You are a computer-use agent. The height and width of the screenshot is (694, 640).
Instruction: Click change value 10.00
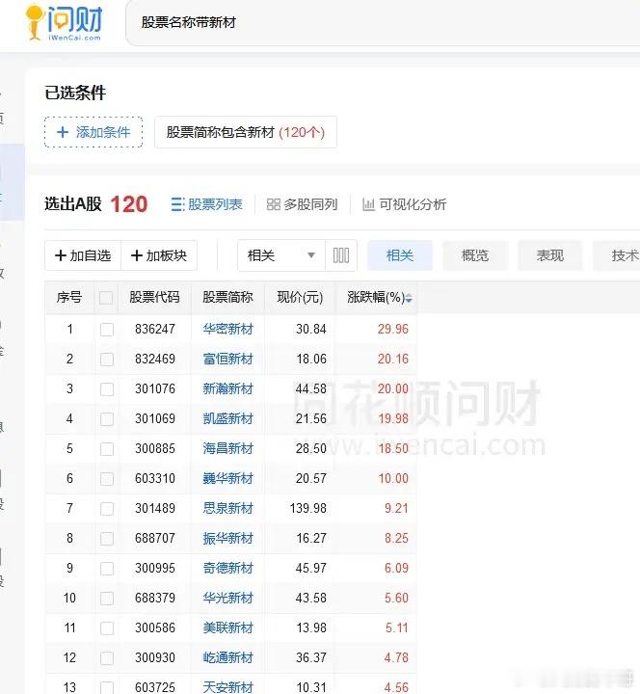(393, 478)
